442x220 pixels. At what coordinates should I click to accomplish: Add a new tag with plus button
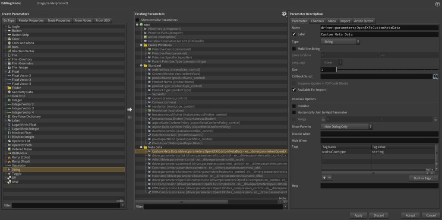[x=324, y=178]
